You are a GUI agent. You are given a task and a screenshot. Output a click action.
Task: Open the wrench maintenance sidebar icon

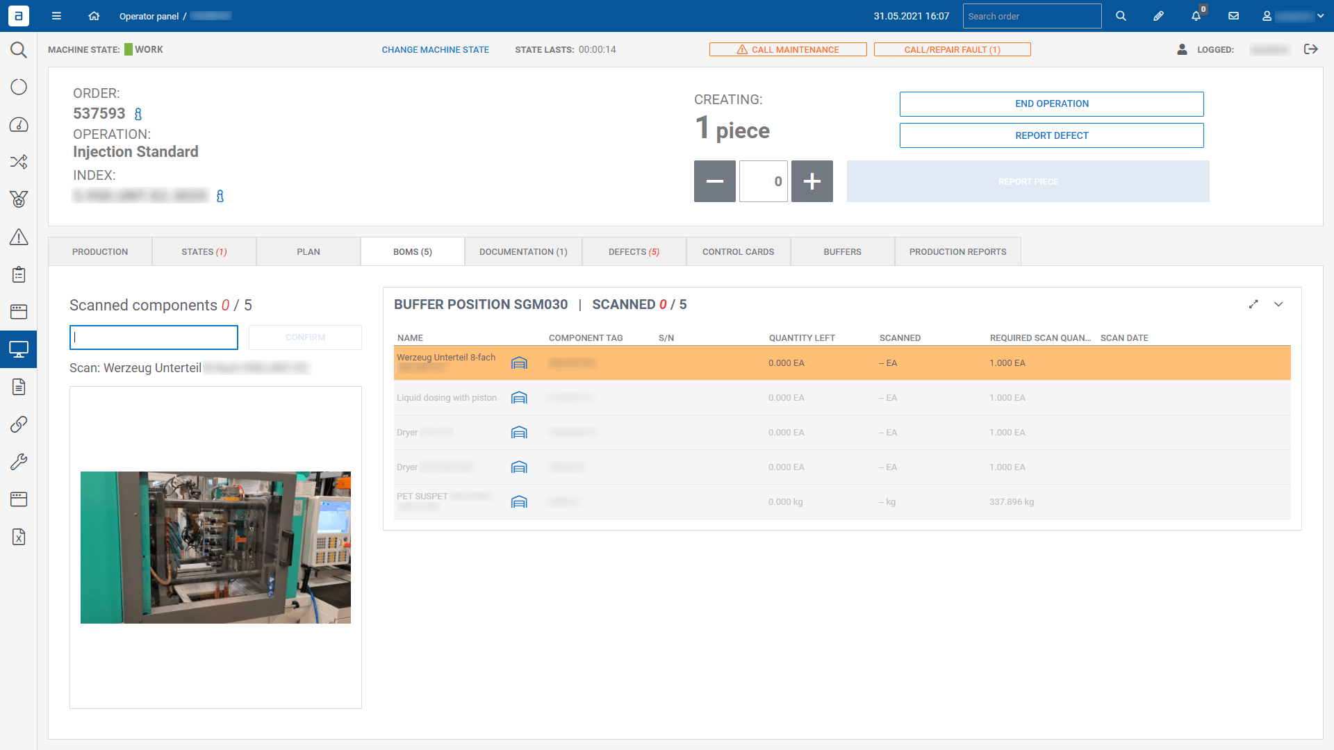coord(19,462)
